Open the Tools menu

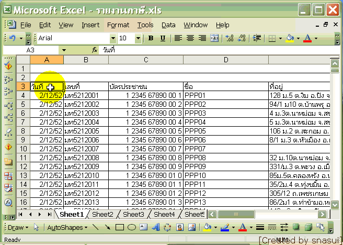[x=145, y=25]
